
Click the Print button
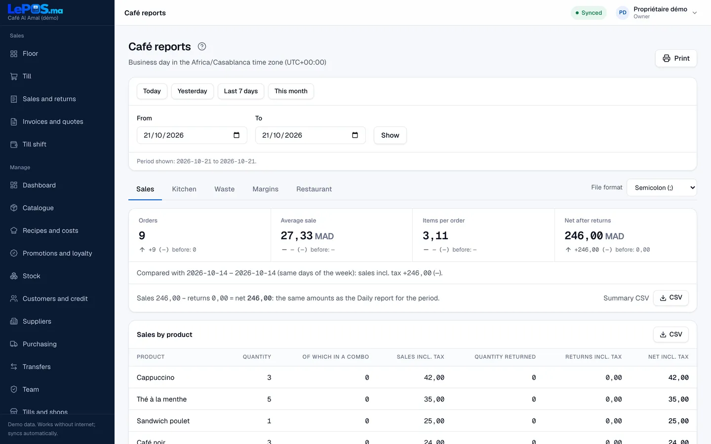point(676,58)
